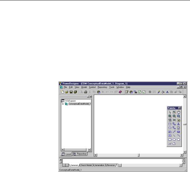Open the Tools menu

click(x=112, y=87)
